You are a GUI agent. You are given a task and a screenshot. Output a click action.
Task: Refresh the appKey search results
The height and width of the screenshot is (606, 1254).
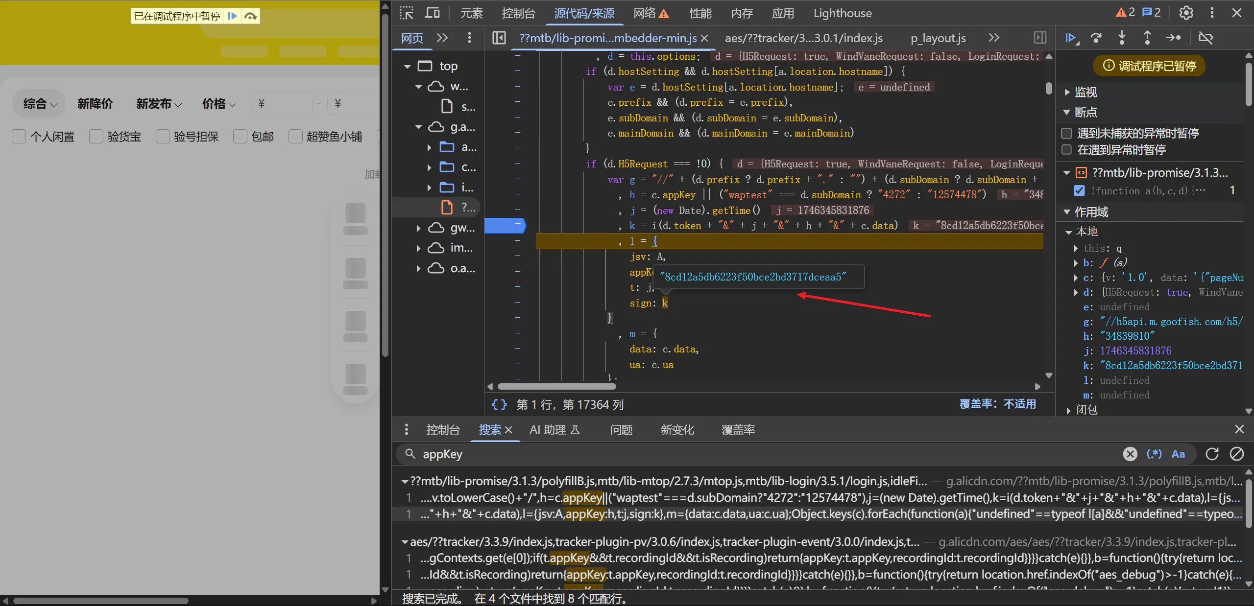coord(1212,454)
